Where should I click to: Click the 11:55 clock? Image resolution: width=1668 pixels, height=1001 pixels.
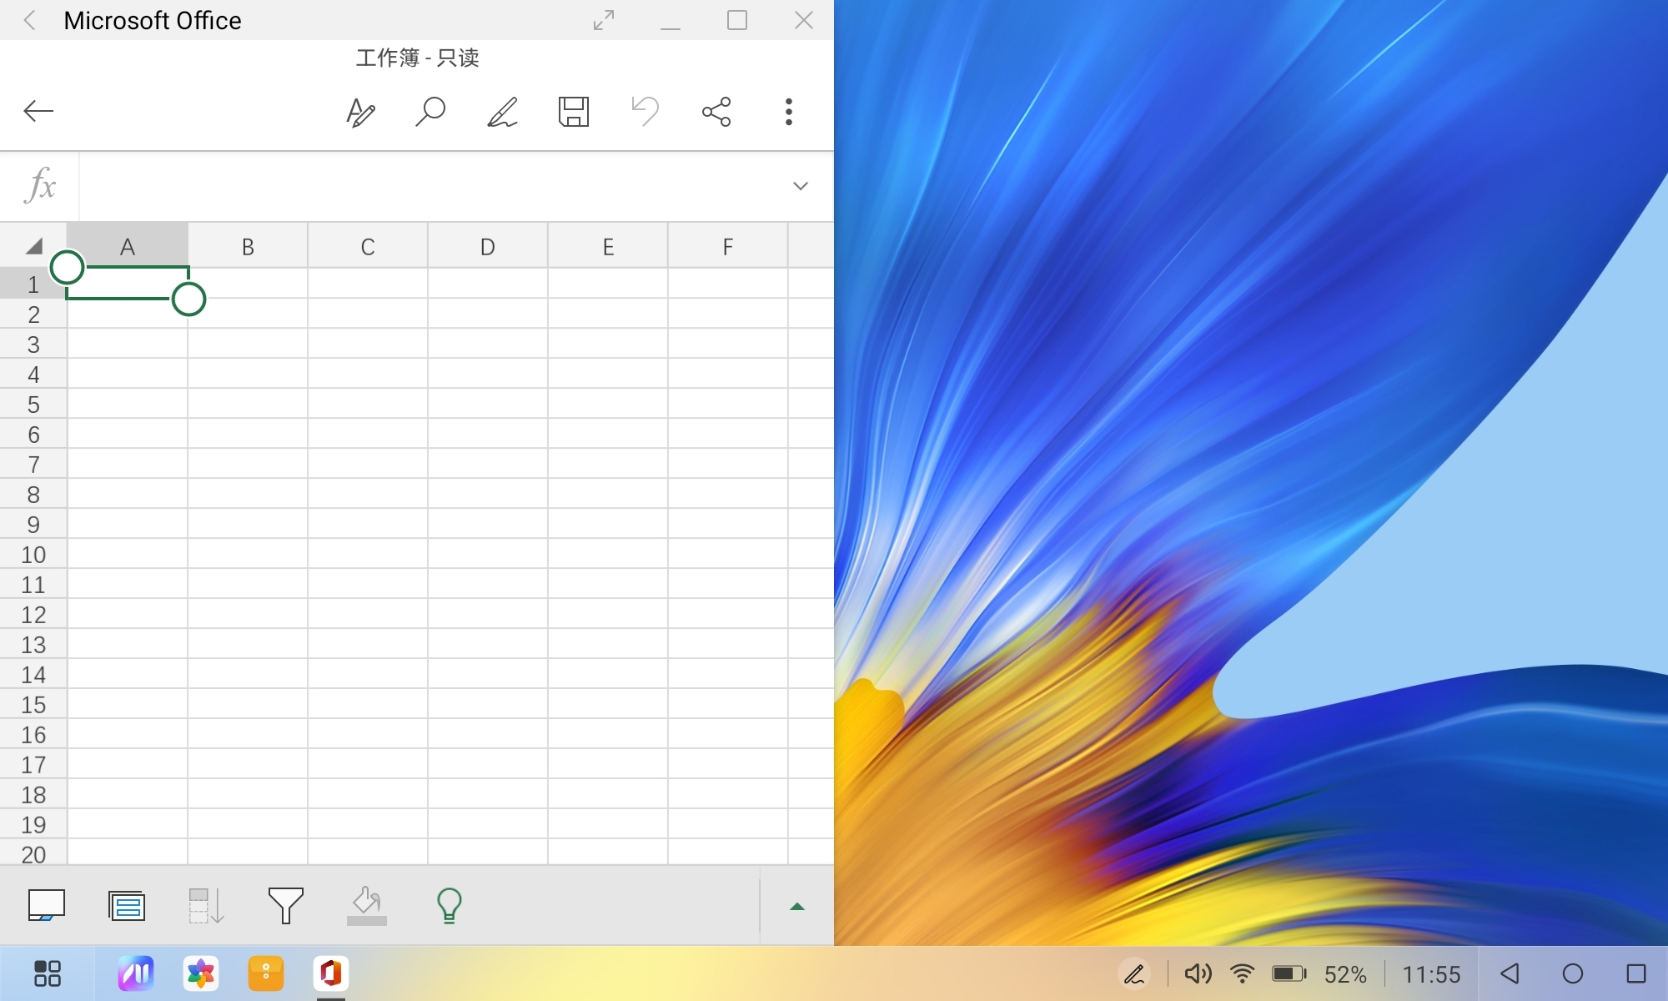pos(1431,974)
